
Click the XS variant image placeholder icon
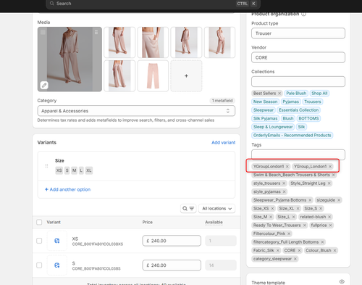tap(57, 241)
